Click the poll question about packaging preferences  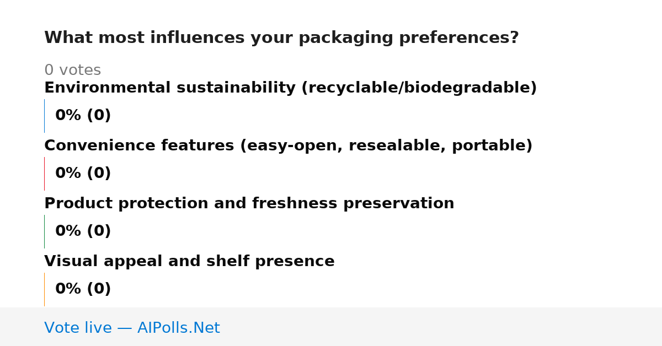tap(281, 38)
